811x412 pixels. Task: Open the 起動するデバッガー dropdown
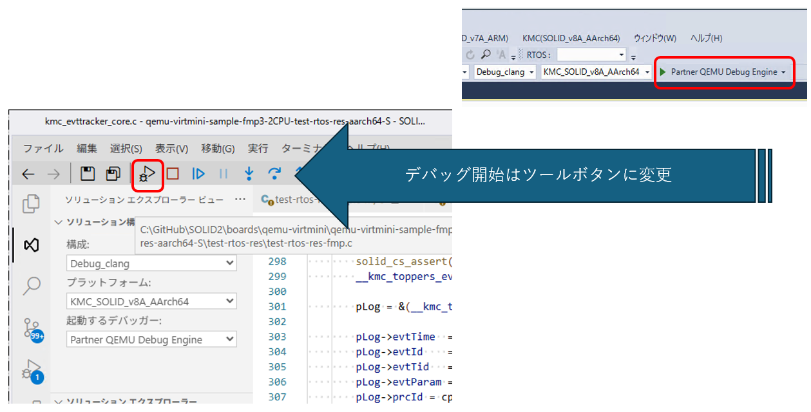151,339
